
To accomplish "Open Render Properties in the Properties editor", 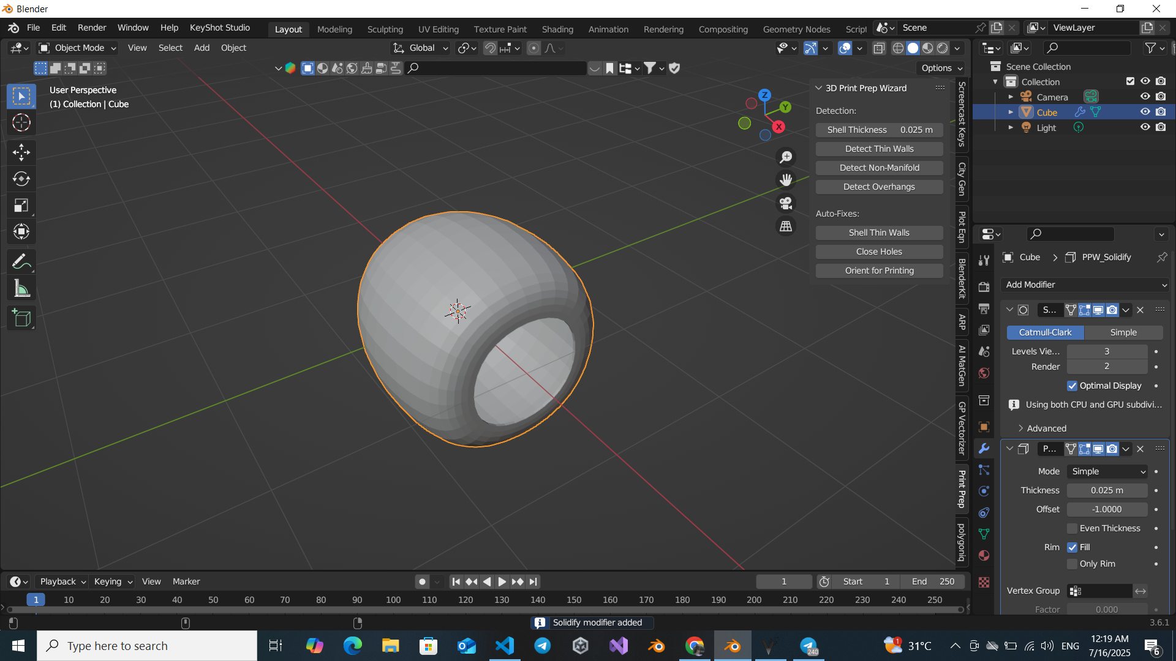I will tap(984, 286).
